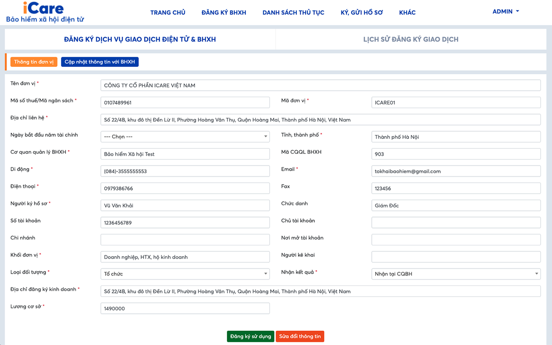Select the empty Chủ tài khoản field

coord(456,223)
